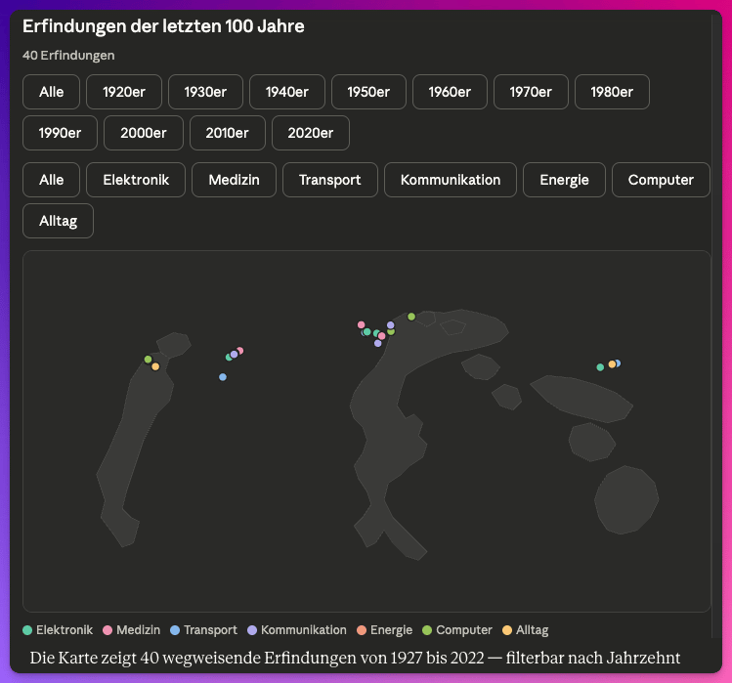Show only Alltag category inventions
Screen dimensions: 732x683
click(x=59, y=221)
